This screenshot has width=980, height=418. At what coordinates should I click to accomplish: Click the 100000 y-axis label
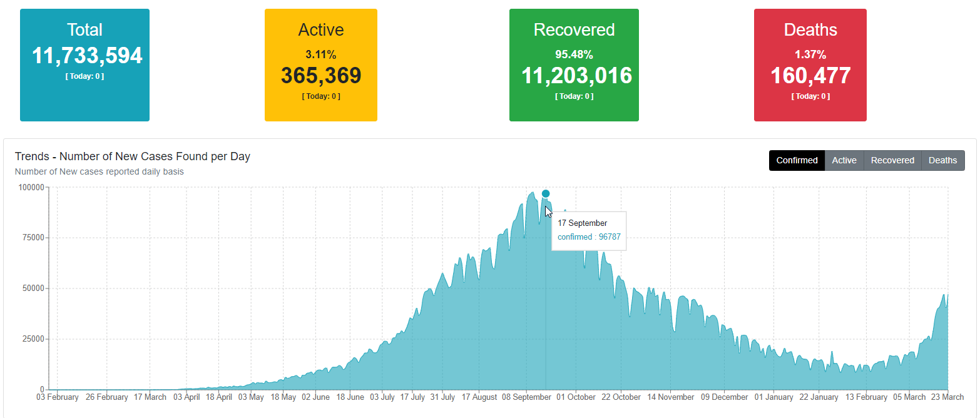coord(31,187)
